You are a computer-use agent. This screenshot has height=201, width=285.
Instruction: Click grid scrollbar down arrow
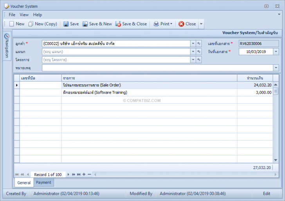point(276,160)
